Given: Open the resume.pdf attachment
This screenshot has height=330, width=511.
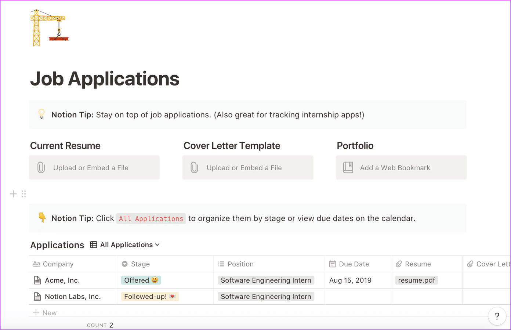Looking at the screenshot, I should 416,280.
